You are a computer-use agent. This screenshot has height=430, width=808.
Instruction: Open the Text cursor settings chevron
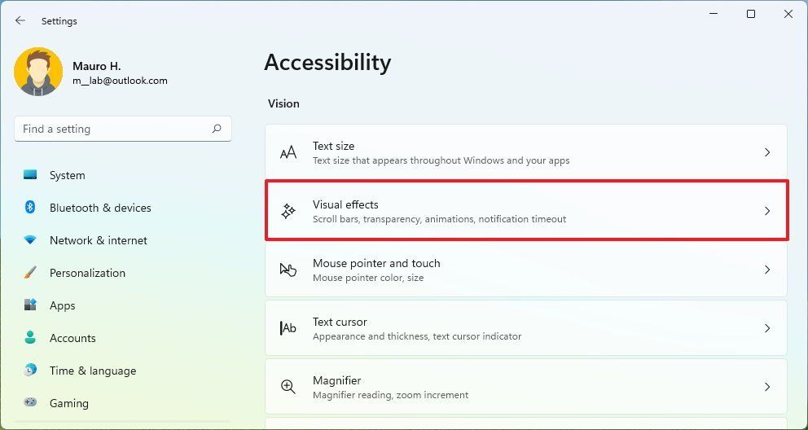tap(766, 328)
